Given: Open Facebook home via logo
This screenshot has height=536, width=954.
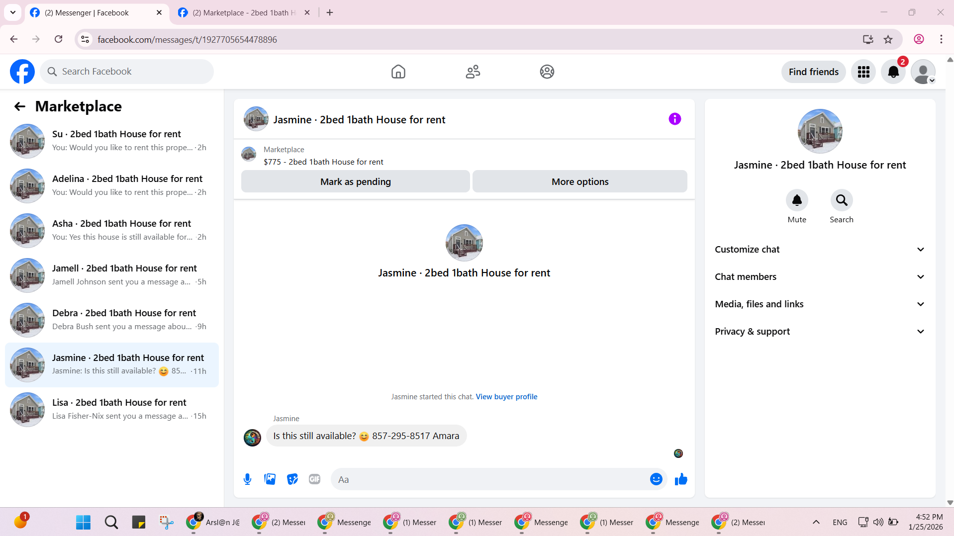Looking at the screenshot, I should (22, 72).
